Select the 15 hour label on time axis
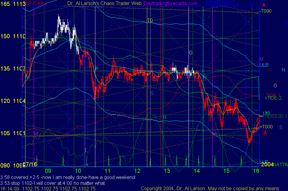This screenshot has height=191, width=288. (x=226, y=171)
